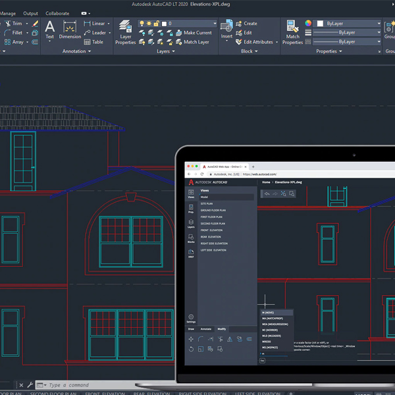Open the Layers sidebar icon in web app
The width and height of the screenshot is (395, 395).
(191, 223)
